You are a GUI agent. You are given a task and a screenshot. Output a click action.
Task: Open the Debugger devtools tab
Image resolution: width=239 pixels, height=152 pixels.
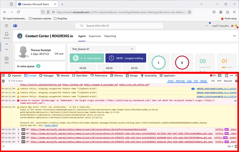pos(46,76)
